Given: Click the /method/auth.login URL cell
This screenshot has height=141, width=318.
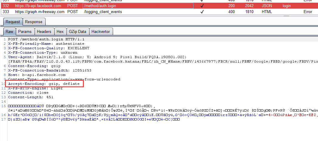Looking at the screenshot, I should click(x=138, y=6).
